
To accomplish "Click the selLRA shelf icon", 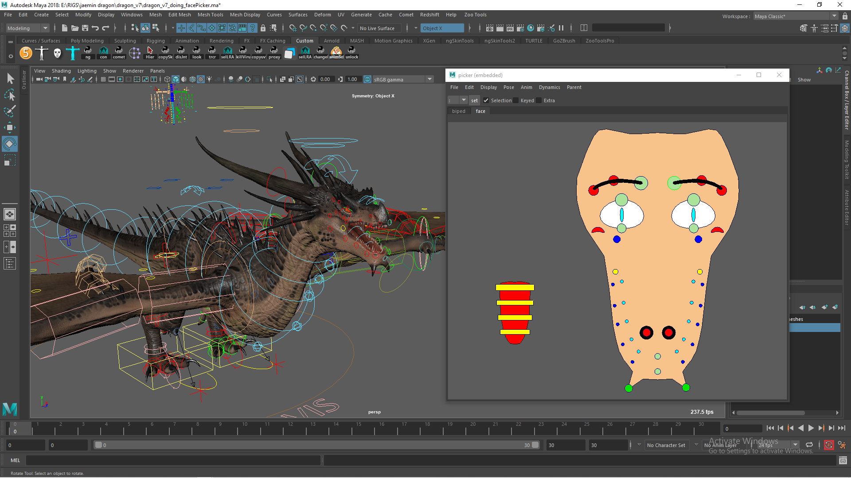I will 227,53.
